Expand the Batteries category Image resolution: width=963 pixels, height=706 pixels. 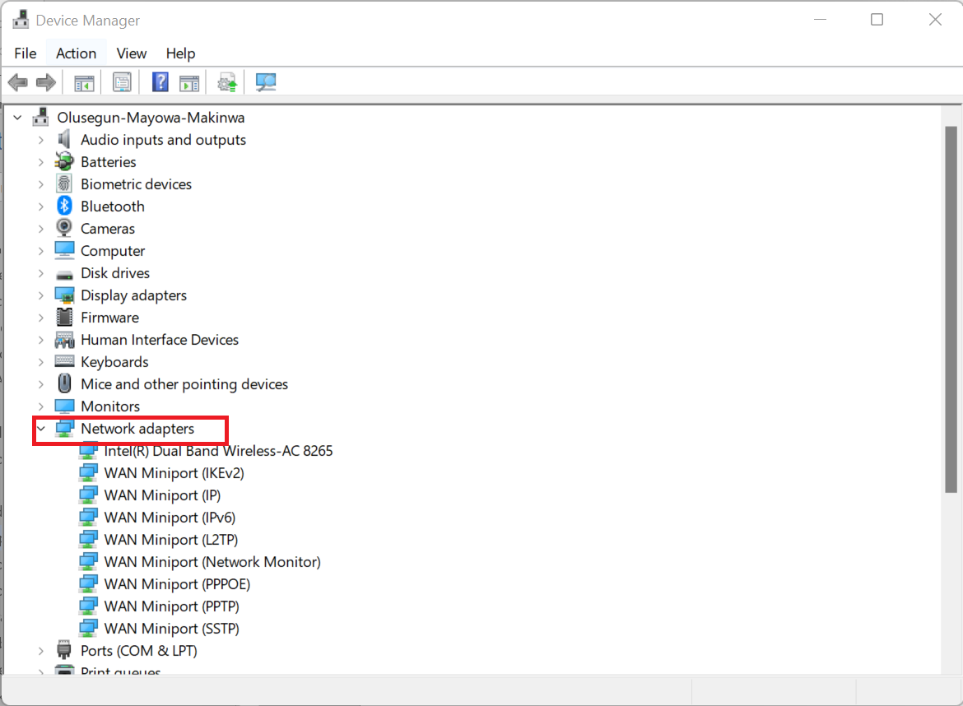coord(40,162)
